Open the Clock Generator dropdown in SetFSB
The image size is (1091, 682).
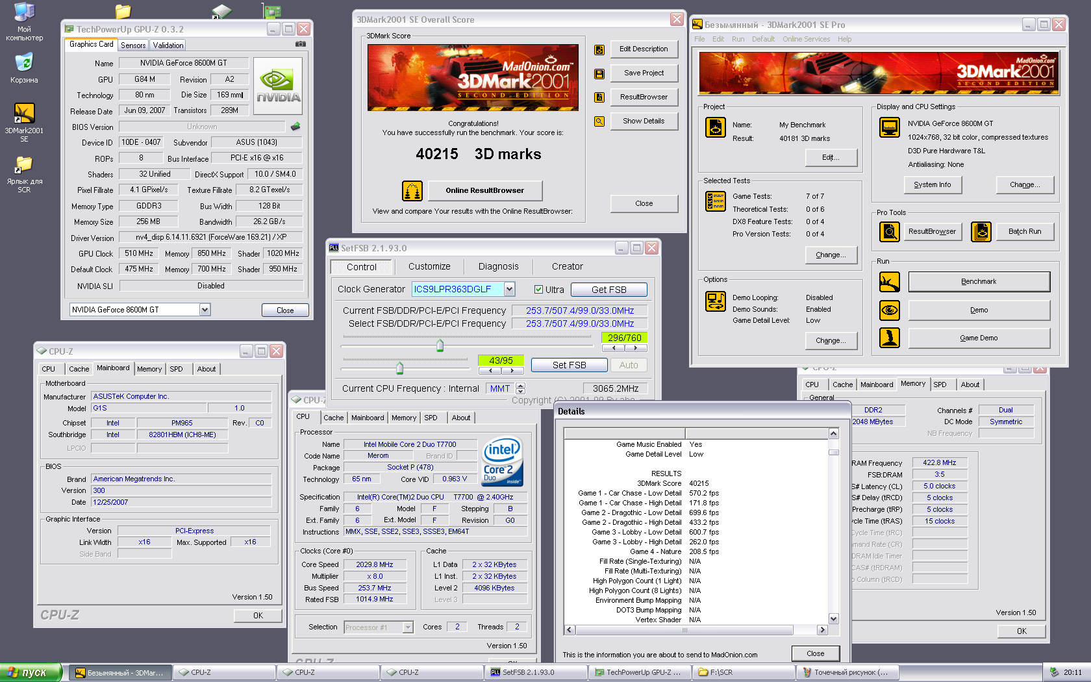coord(510,289)
